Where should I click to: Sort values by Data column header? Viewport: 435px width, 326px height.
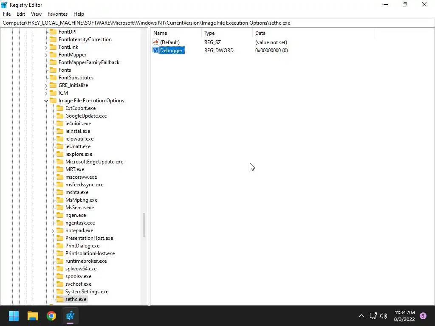coord(314,33)
